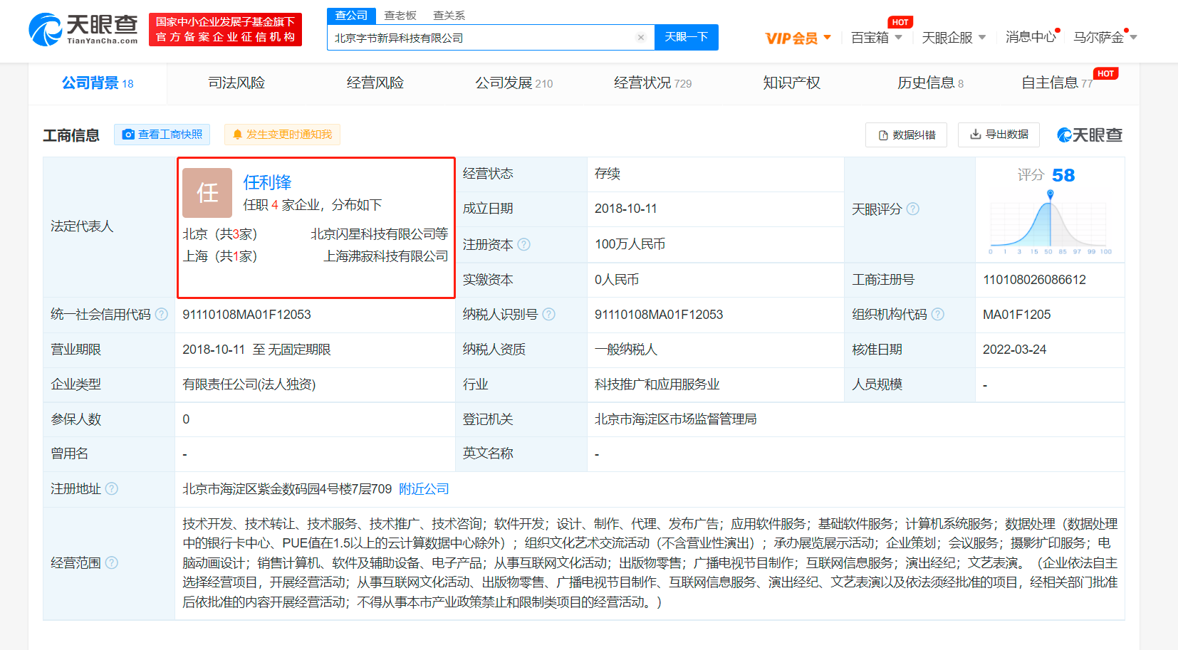Open the 马尔萨金 user account dropdown

(1105, 37)
